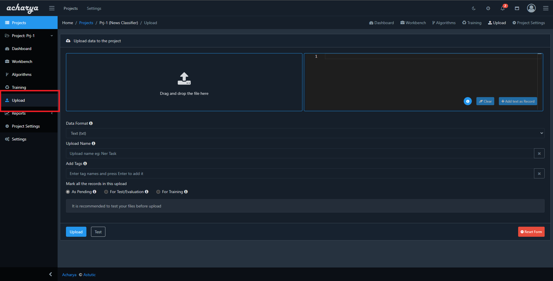The height and width of the screenshot is (281, 553).
Task: Click the hamburger menu beside the acharya logo
Action: (52, 8)
